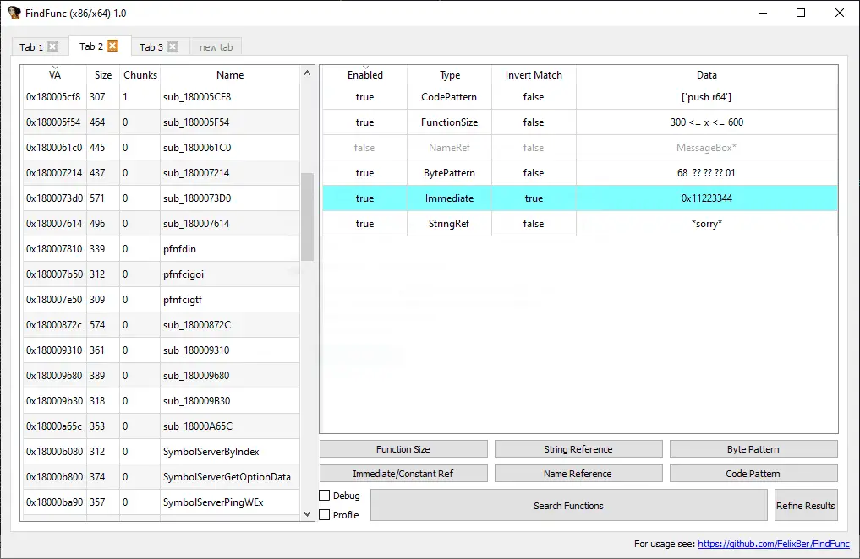Minimize the FindFunc window
The width and height of the screenshot is (860, 559).
click(763, 13)
